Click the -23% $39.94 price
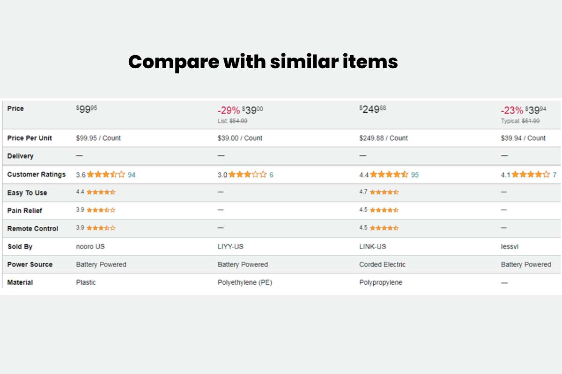The image size is (562, 374). (x=523, y=110)
